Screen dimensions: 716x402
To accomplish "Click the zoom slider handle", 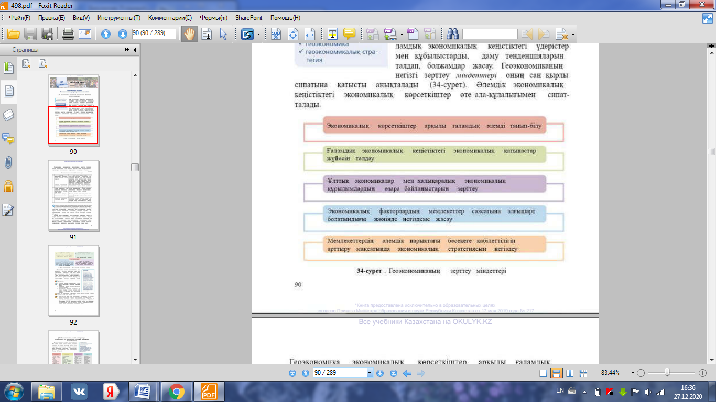I will point(667,373).
